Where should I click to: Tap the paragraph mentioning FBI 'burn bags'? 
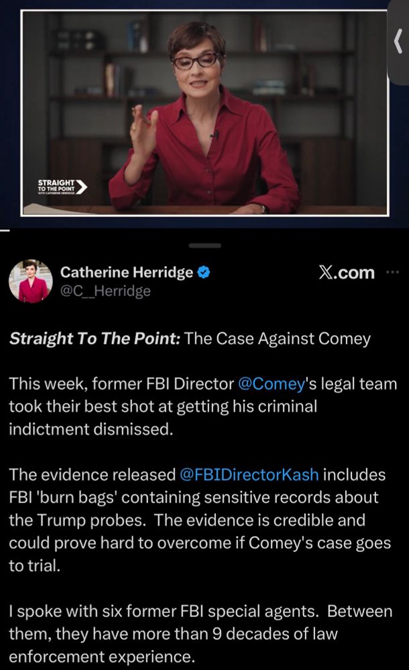click(200, 520)
